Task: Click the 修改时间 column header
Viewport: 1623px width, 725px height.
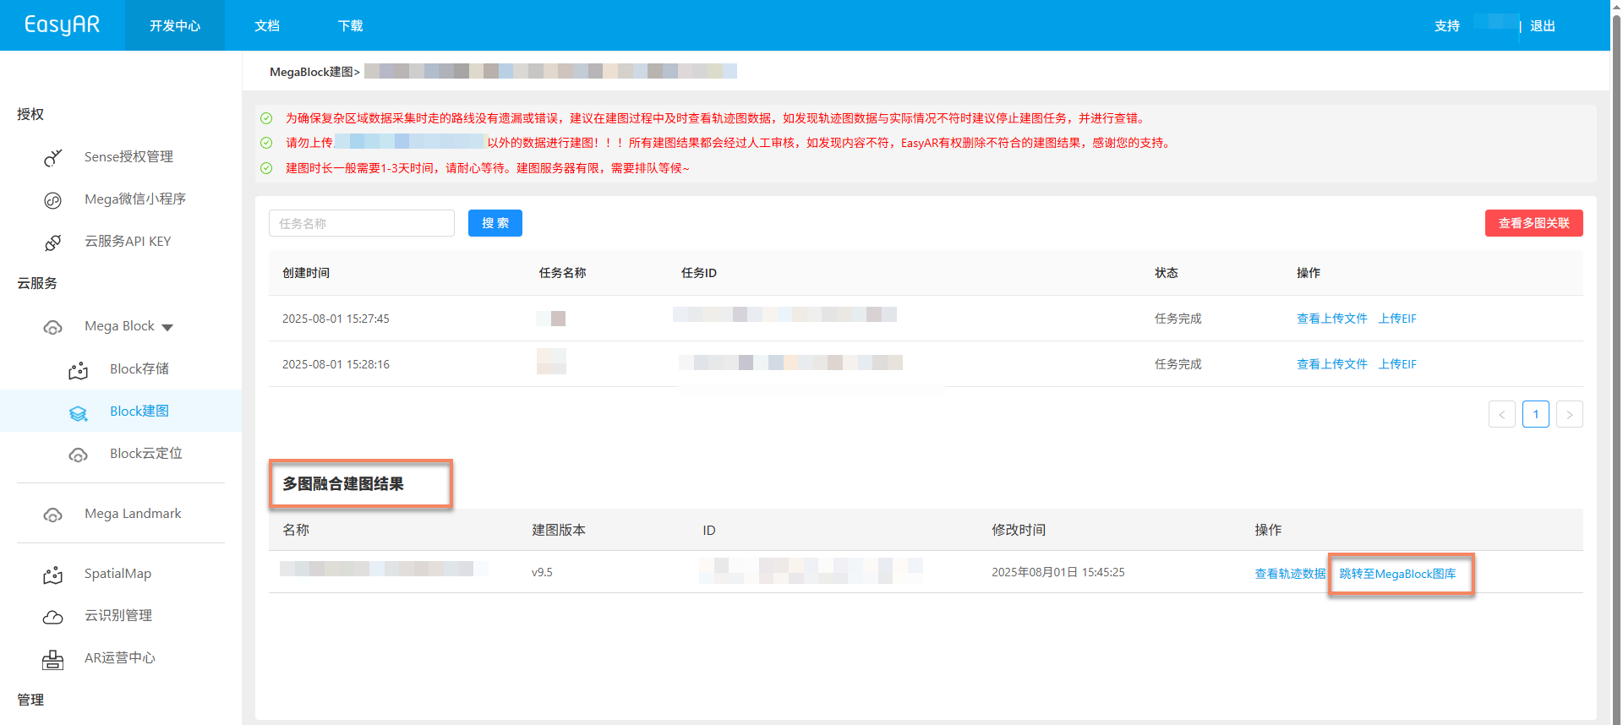Action: [1019, 530]
